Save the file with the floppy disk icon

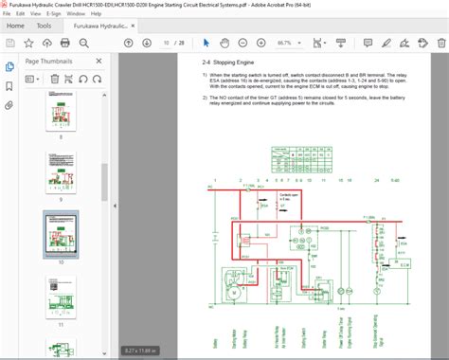click(x=10, y=43)
